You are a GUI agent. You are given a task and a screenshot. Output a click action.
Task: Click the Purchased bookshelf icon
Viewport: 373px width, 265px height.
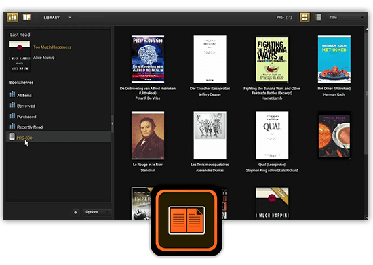click(12, 116)
